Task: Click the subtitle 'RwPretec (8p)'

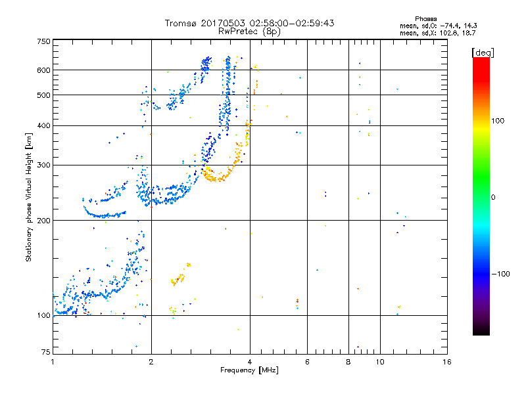Action: click(x=249, y=32)
